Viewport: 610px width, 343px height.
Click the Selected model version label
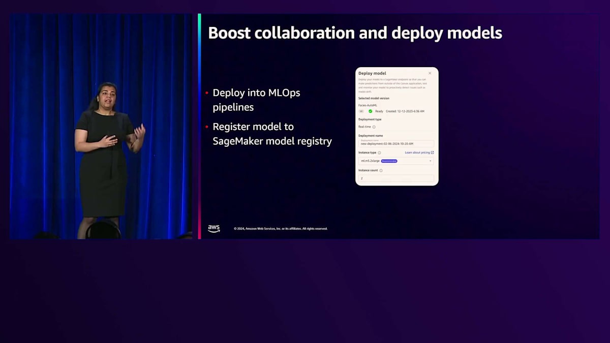374,98
